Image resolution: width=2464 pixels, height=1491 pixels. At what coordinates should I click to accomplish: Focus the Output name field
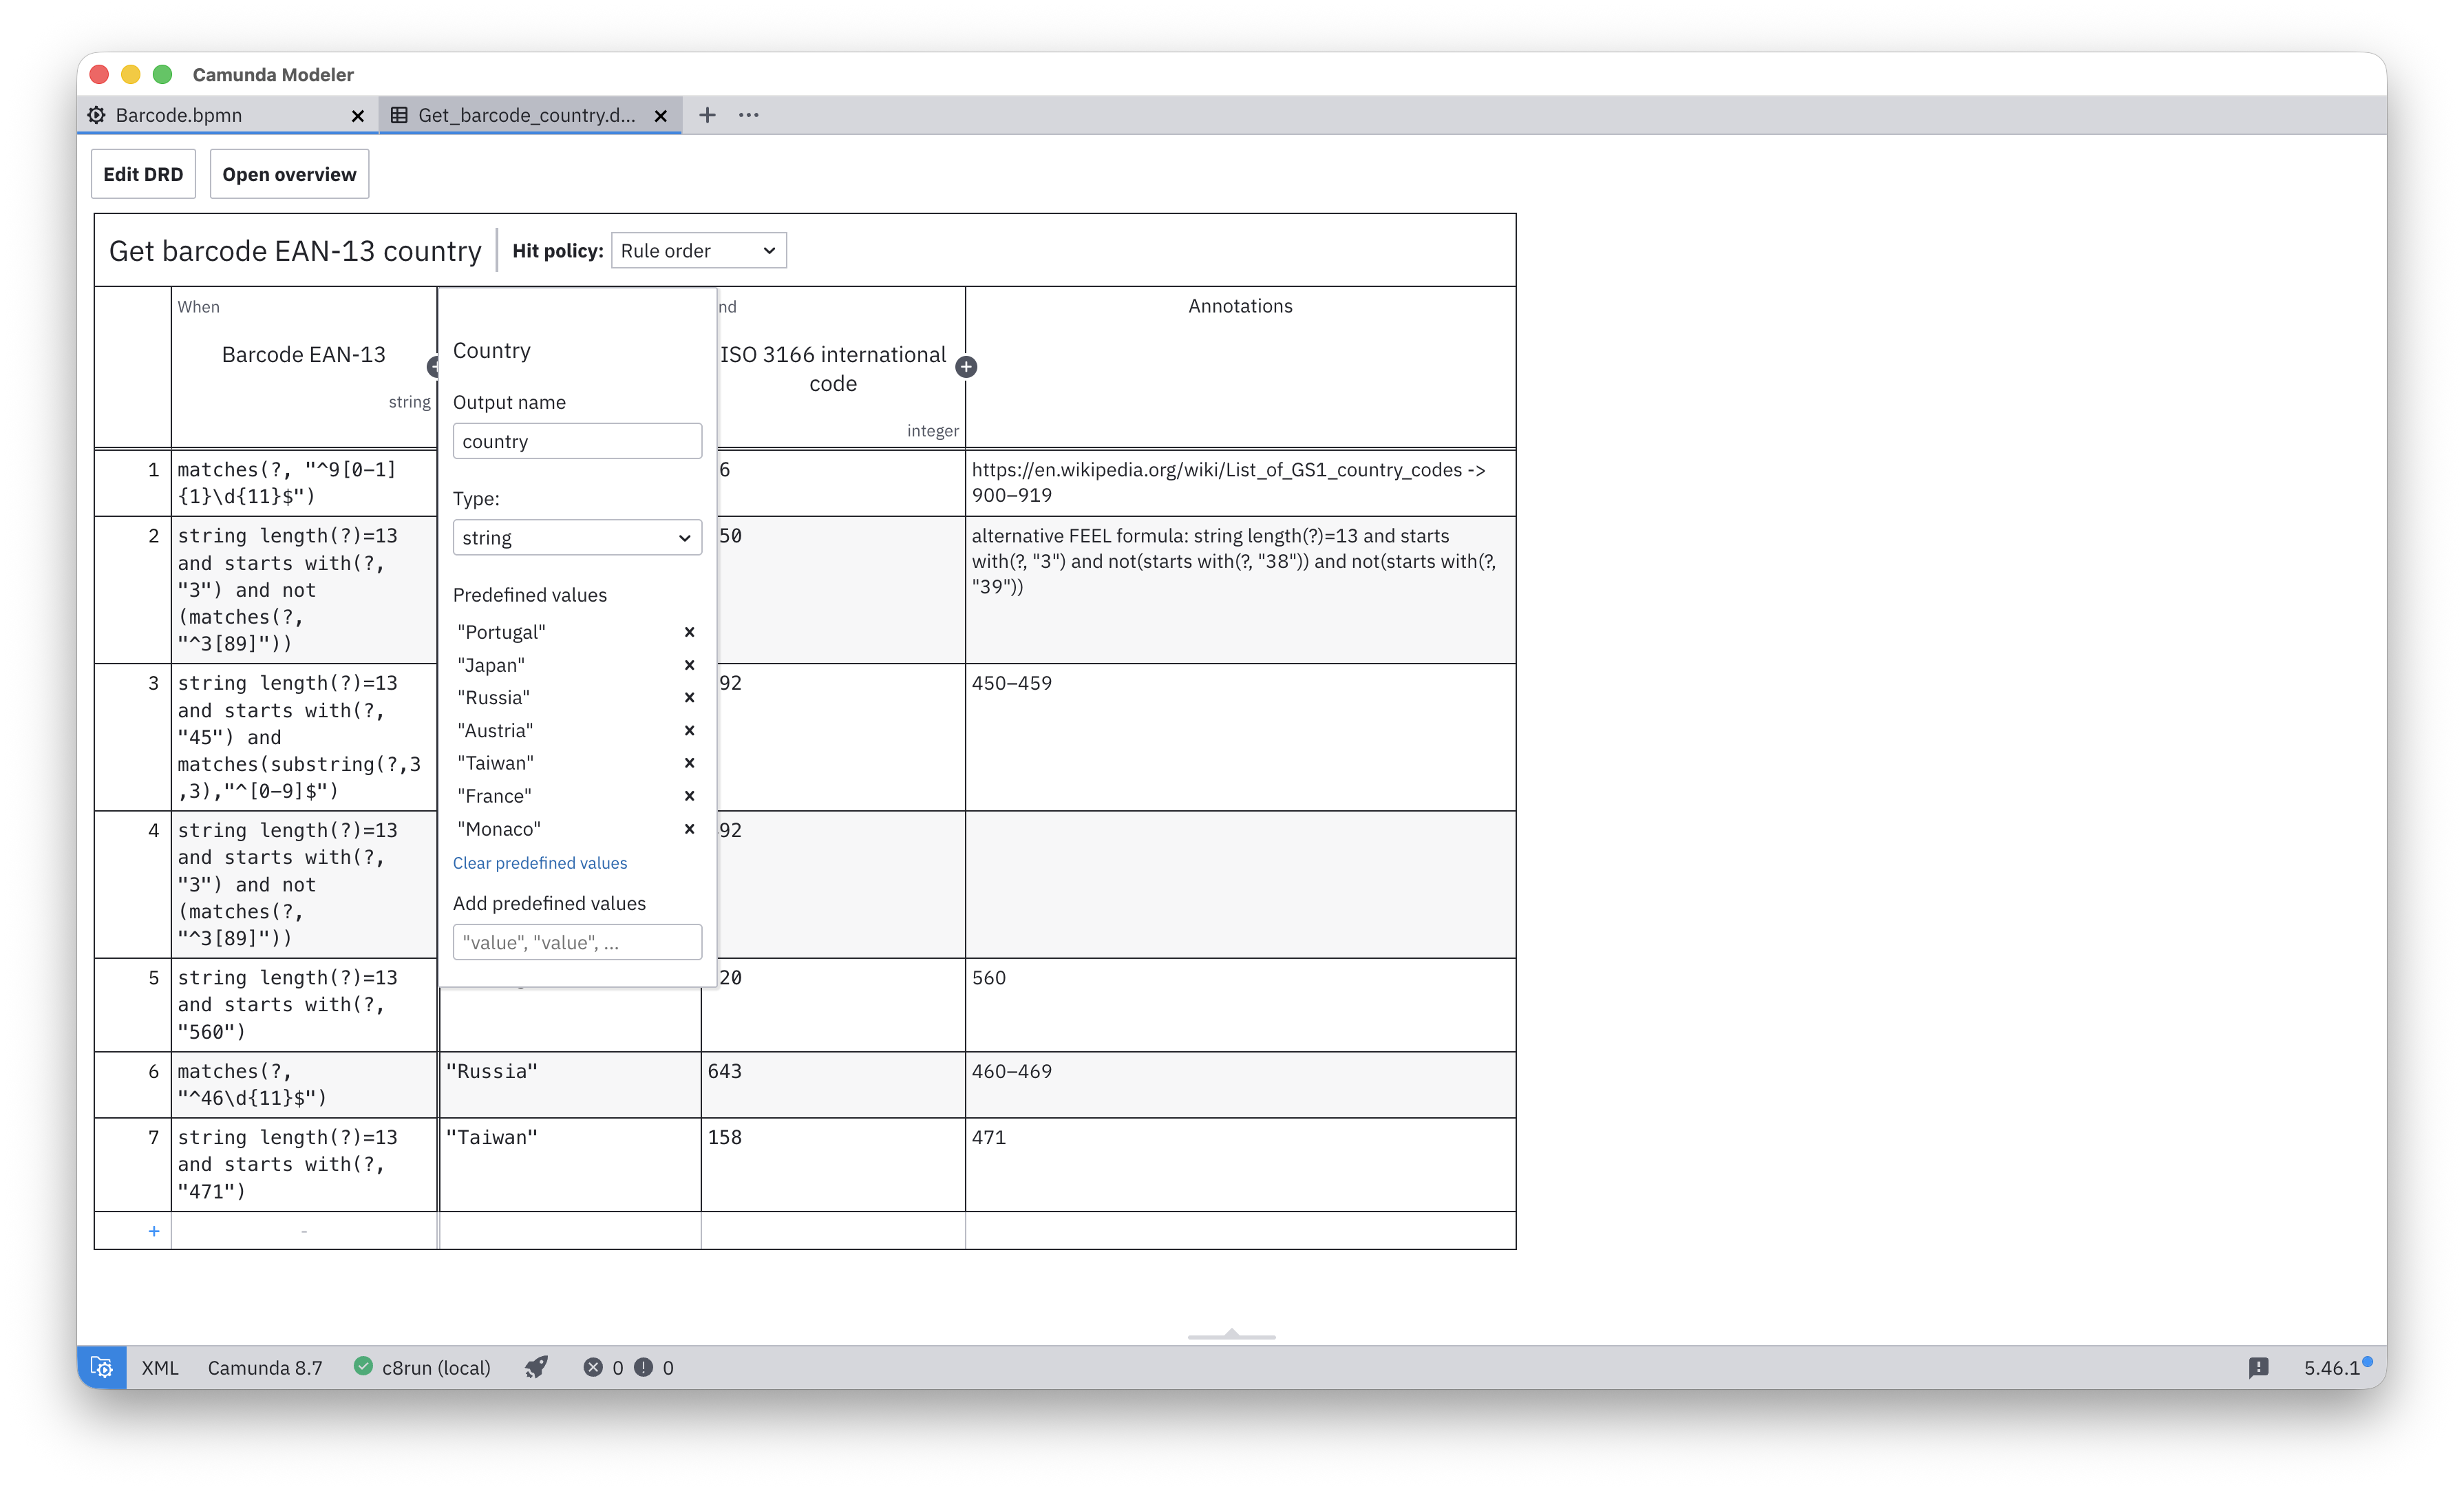[577, 441]
